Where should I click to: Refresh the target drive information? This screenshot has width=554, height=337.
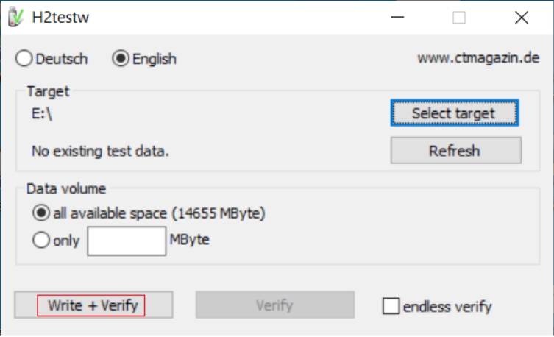455,151
